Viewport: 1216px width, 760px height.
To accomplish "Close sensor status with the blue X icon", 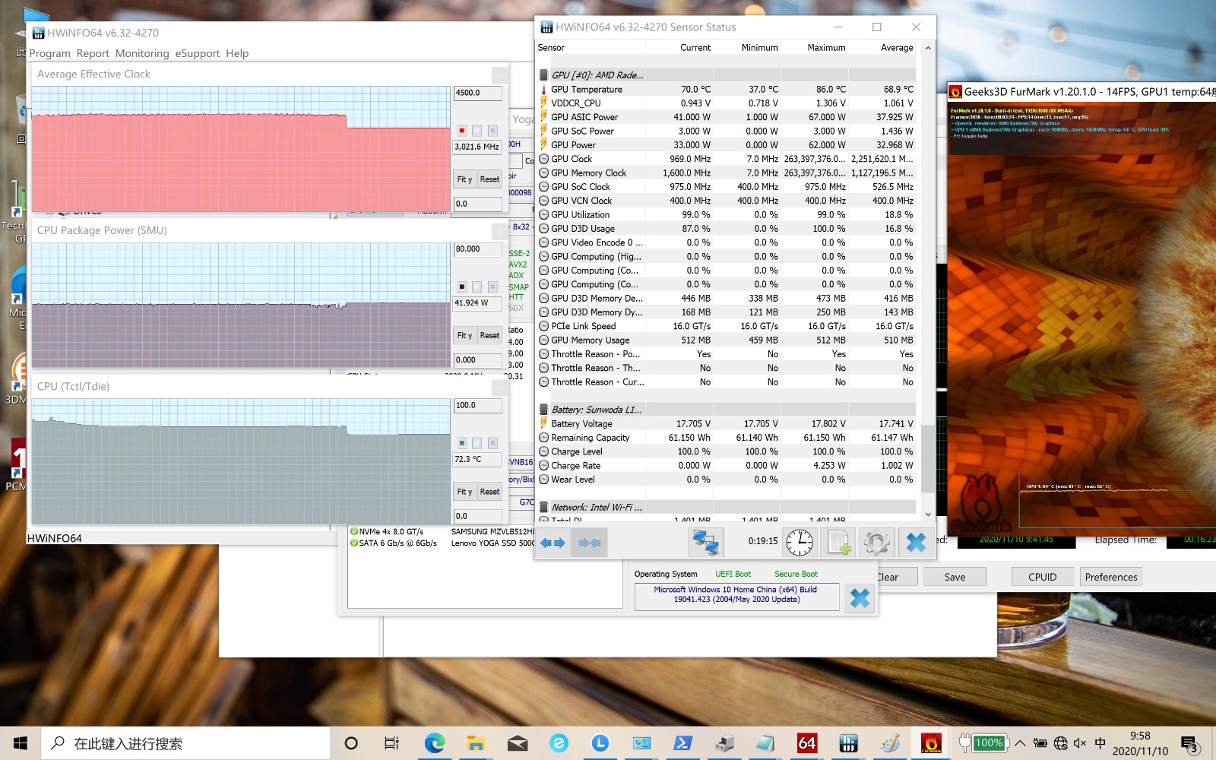I will pos(916,543).
